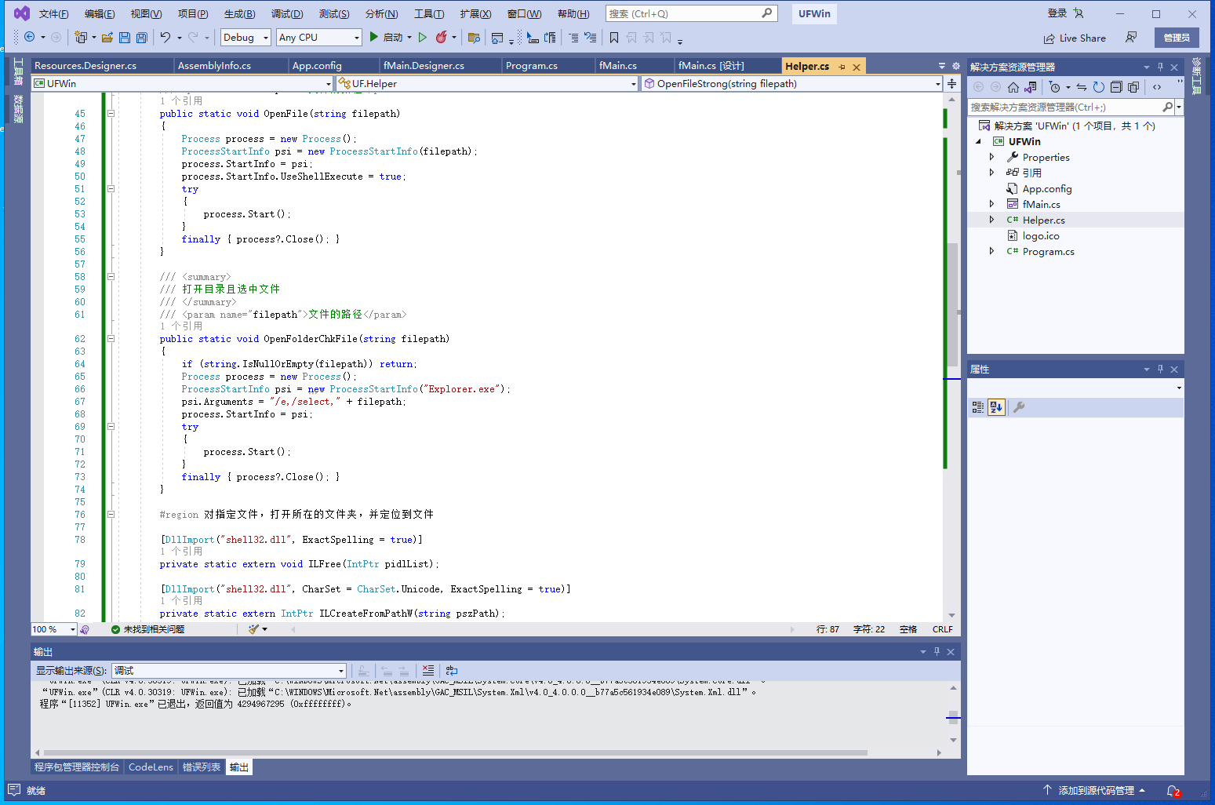This screenshot has width=1215, height=805.
Task: Click the Live Share button
Action: (x=1075, y=38)
